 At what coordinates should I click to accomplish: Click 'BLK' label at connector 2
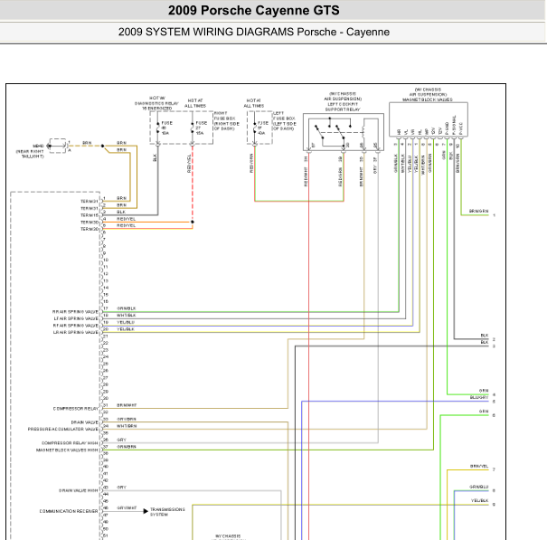coord(485,336)
